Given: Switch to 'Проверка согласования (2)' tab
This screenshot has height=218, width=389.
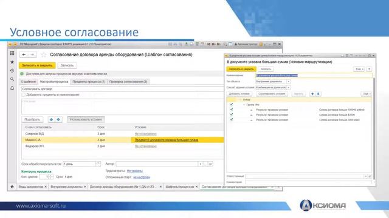Looking at the screenshot, I should (128, 82).
